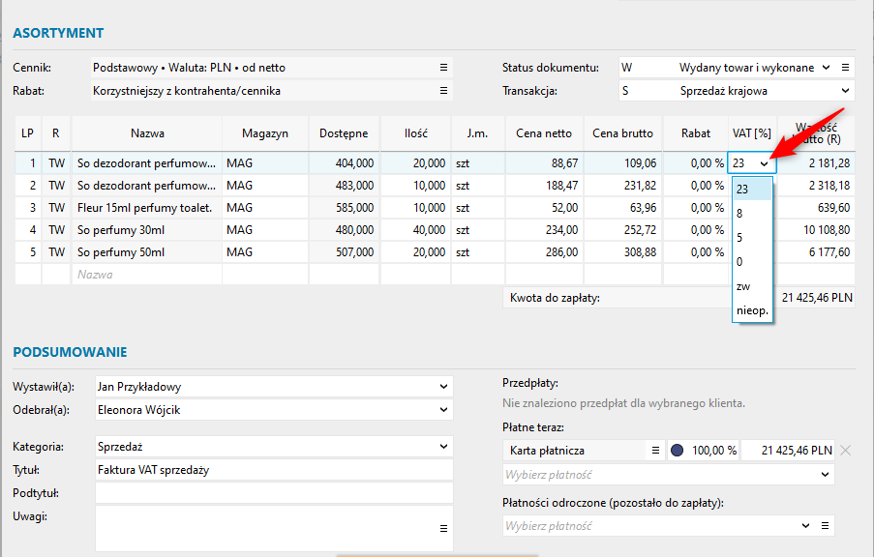Open the Odebrał(a) dropdown
This screenshot has height=557, width=874.
[x=443, y=410]
